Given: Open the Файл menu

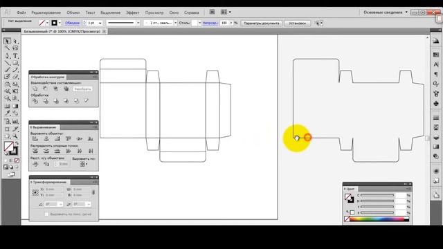Looking at the screenshot, I should 21,12.
